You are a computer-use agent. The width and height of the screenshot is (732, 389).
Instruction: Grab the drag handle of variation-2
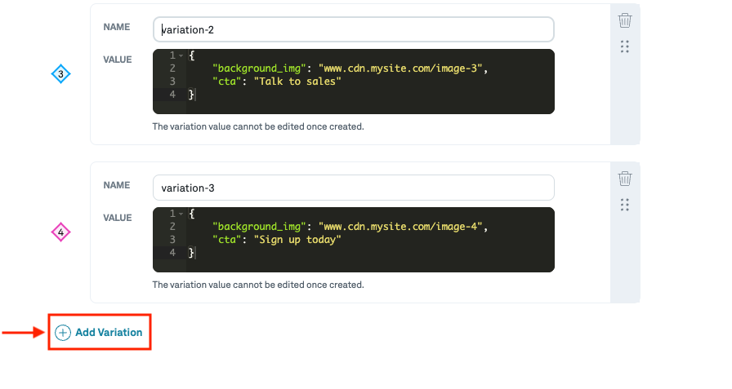(625, 46)
